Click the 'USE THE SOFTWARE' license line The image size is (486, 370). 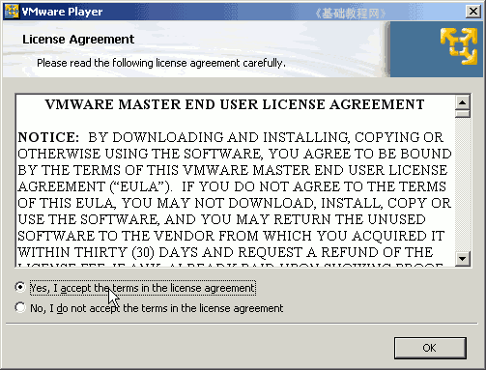[x=222, y=219]
